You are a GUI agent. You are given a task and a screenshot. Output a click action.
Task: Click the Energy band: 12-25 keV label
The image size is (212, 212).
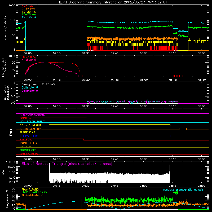[38, 84]
